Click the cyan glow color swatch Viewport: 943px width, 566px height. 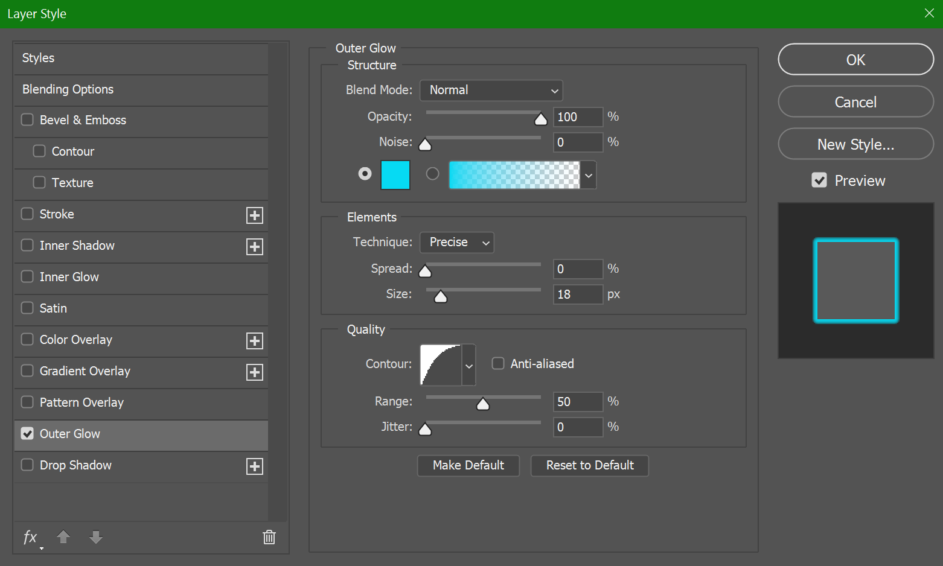[x=395, y=175]
